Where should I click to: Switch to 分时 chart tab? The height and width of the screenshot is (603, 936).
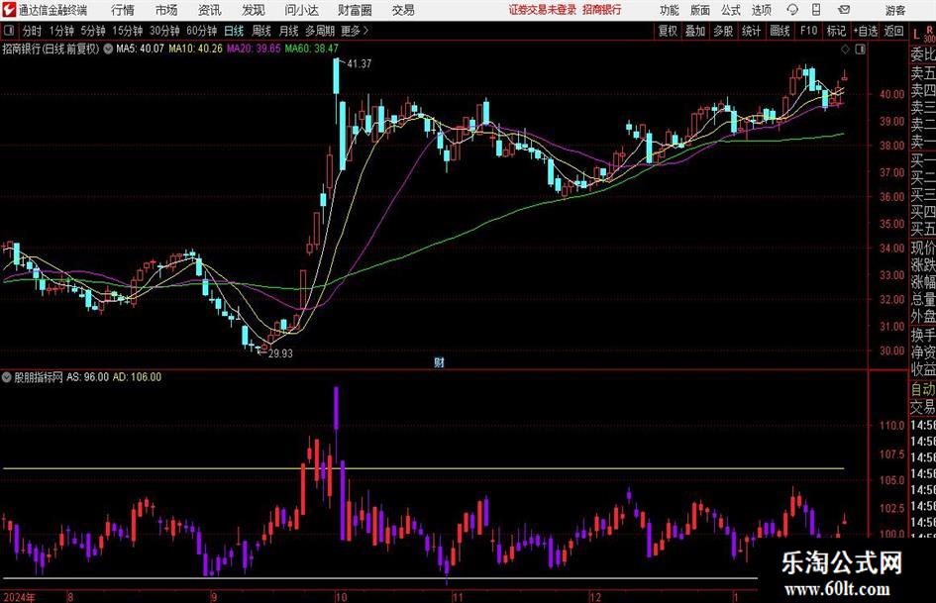33,31
